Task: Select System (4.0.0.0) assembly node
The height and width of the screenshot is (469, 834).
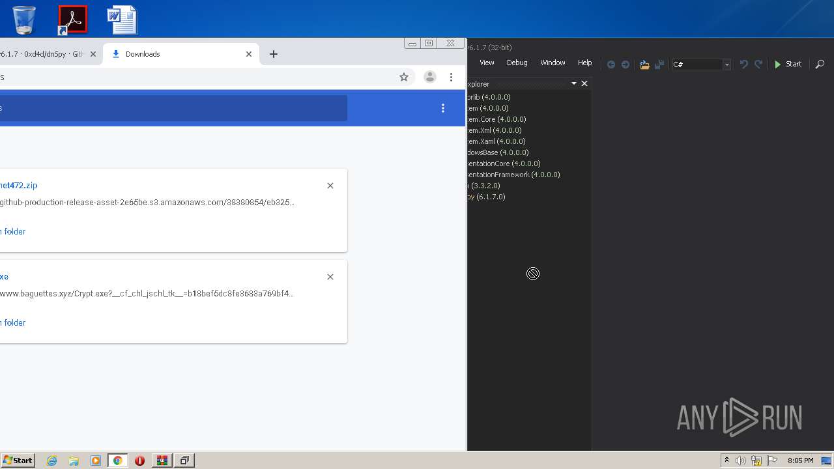Action: point(488,108)
